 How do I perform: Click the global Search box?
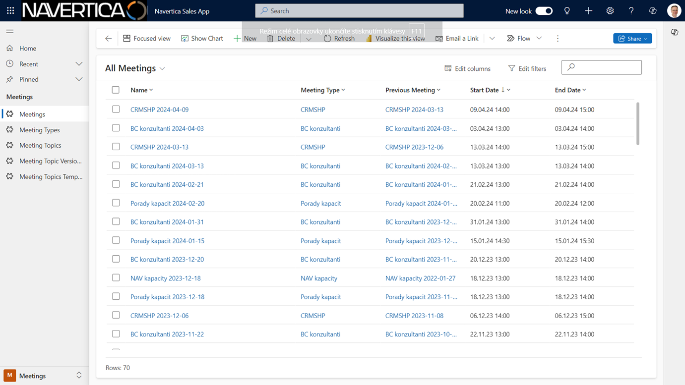(x=359, y=10)
